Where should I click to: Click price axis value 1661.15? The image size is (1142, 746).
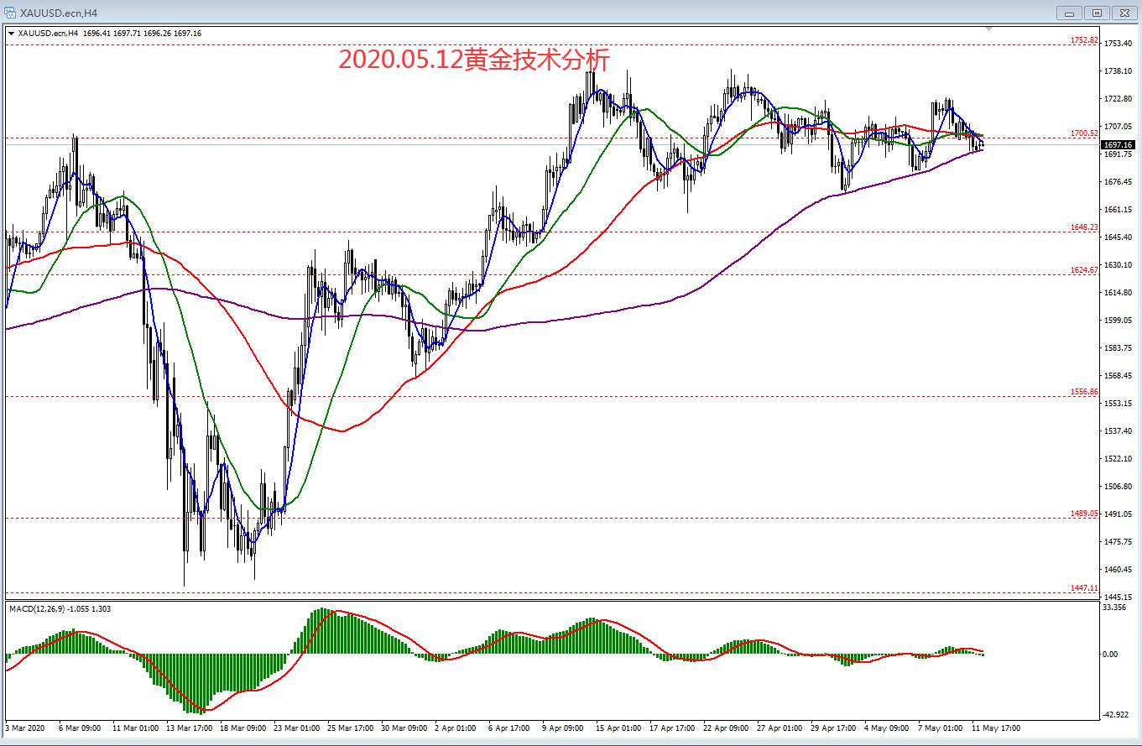pyautogui.click(x=1119, y=210)
